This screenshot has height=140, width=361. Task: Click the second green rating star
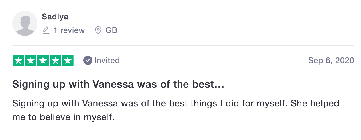coord(31,60)
